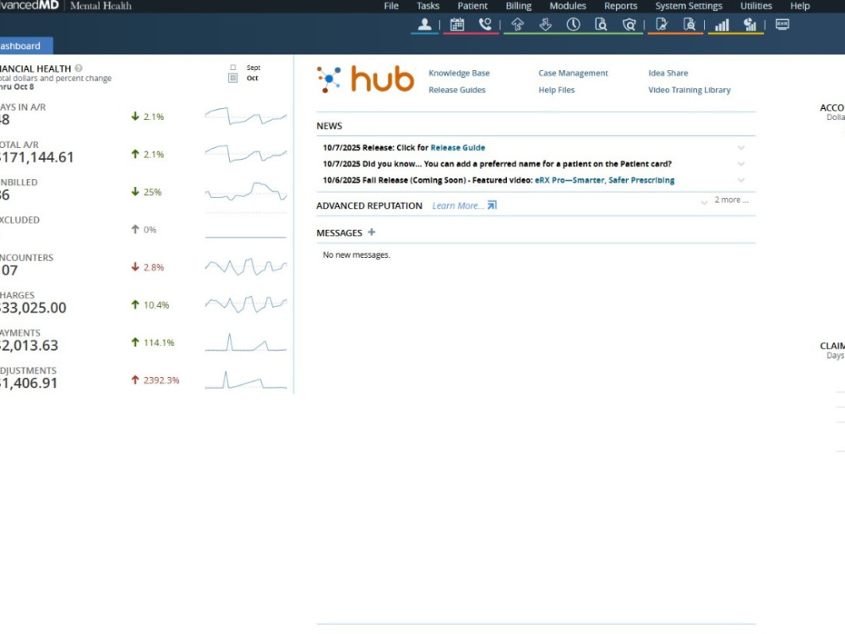Open the Modules menu

568,6
